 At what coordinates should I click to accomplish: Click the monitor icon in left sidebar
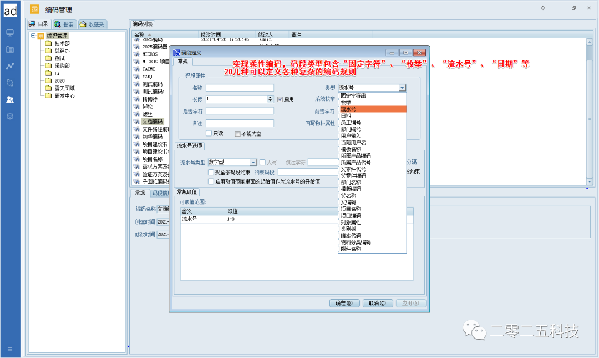10,33
